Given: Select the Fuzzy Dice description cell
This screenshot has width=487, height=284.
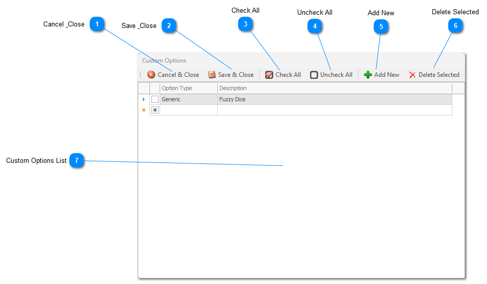Looking at the screenshot, I should (335, 99).
